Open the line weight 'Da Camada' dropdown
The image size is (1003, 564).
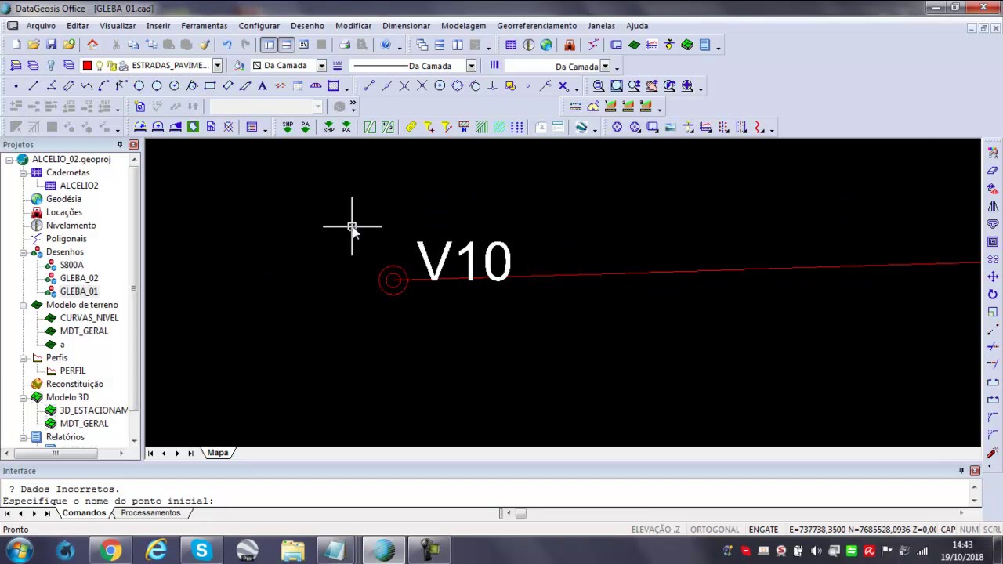[605, 66]
